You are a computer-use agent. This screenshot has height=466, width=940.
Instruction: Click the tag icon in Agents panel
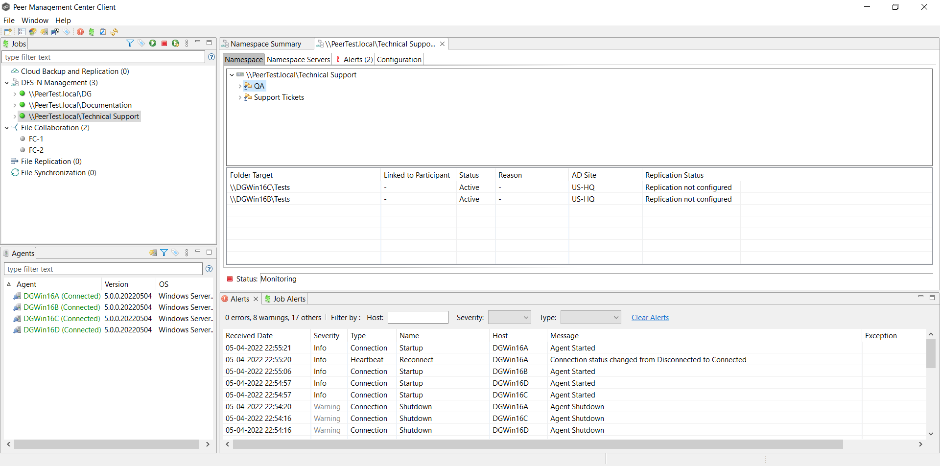tap(175, 253)
